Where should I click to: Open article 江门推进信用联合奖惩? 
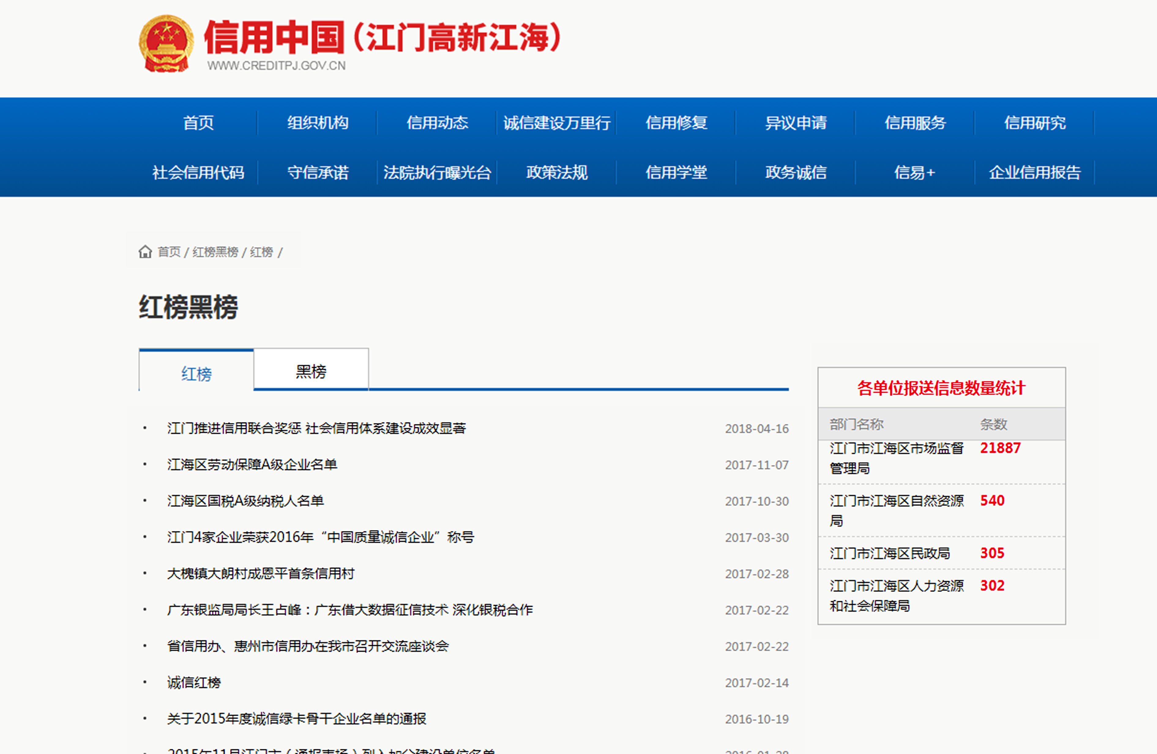(316, 428)
